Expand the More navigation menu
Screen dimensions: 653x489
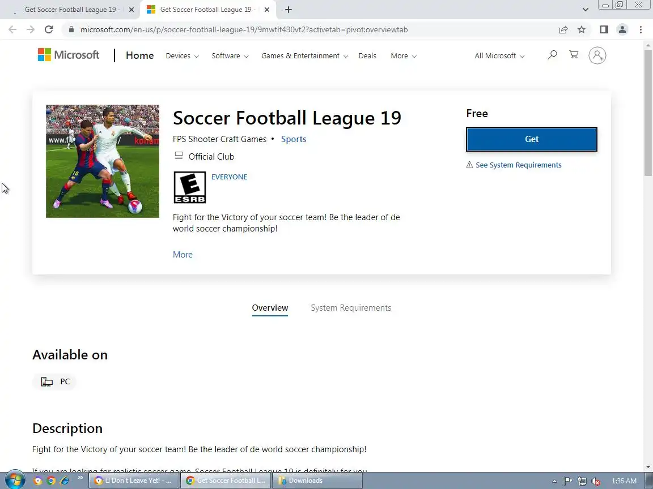click(403, 55)
